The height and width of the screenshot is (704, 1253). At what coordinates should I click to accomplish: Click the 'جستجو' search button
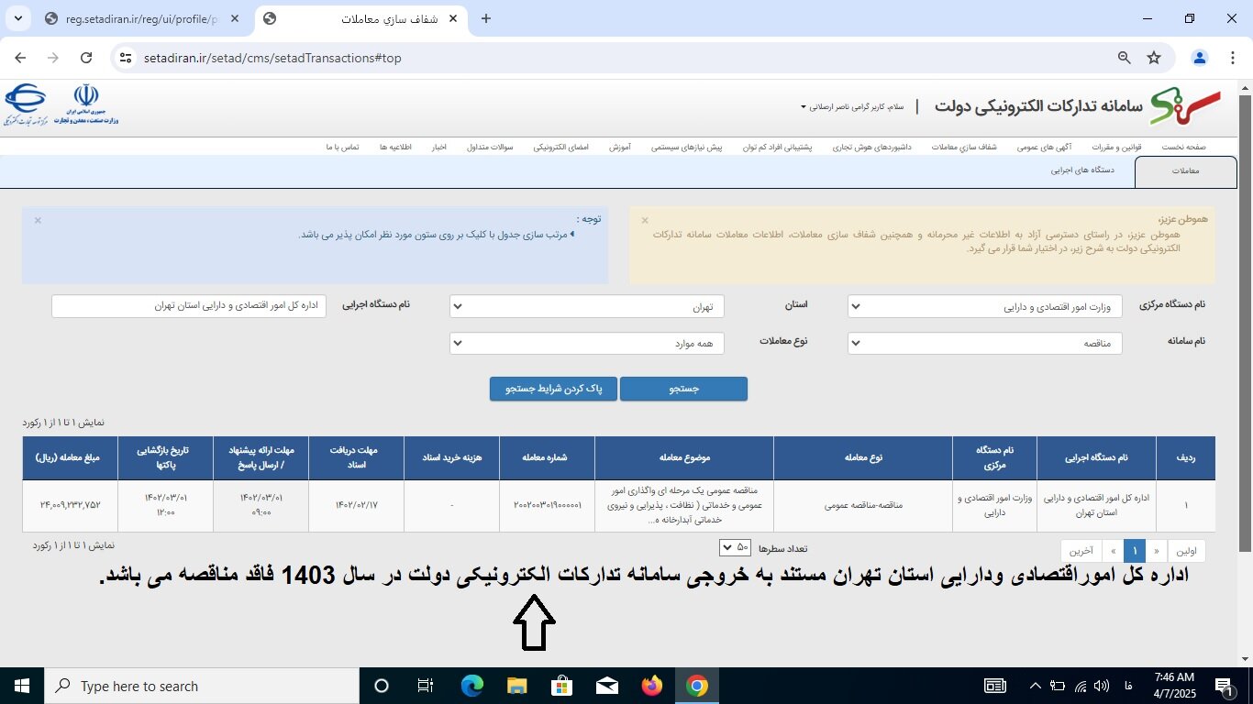[683, 389]
